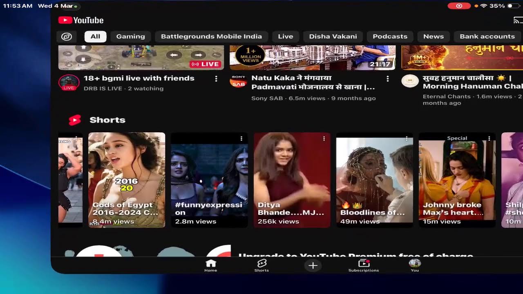Click the 21:17 duration badge

tap(380, 64)
